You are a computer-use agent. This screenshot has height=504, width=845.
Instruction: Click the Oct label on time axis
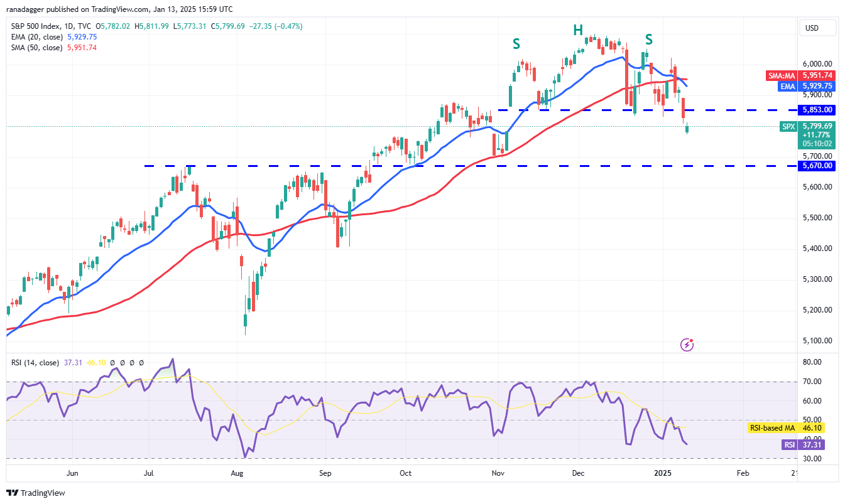pos(405,473)
